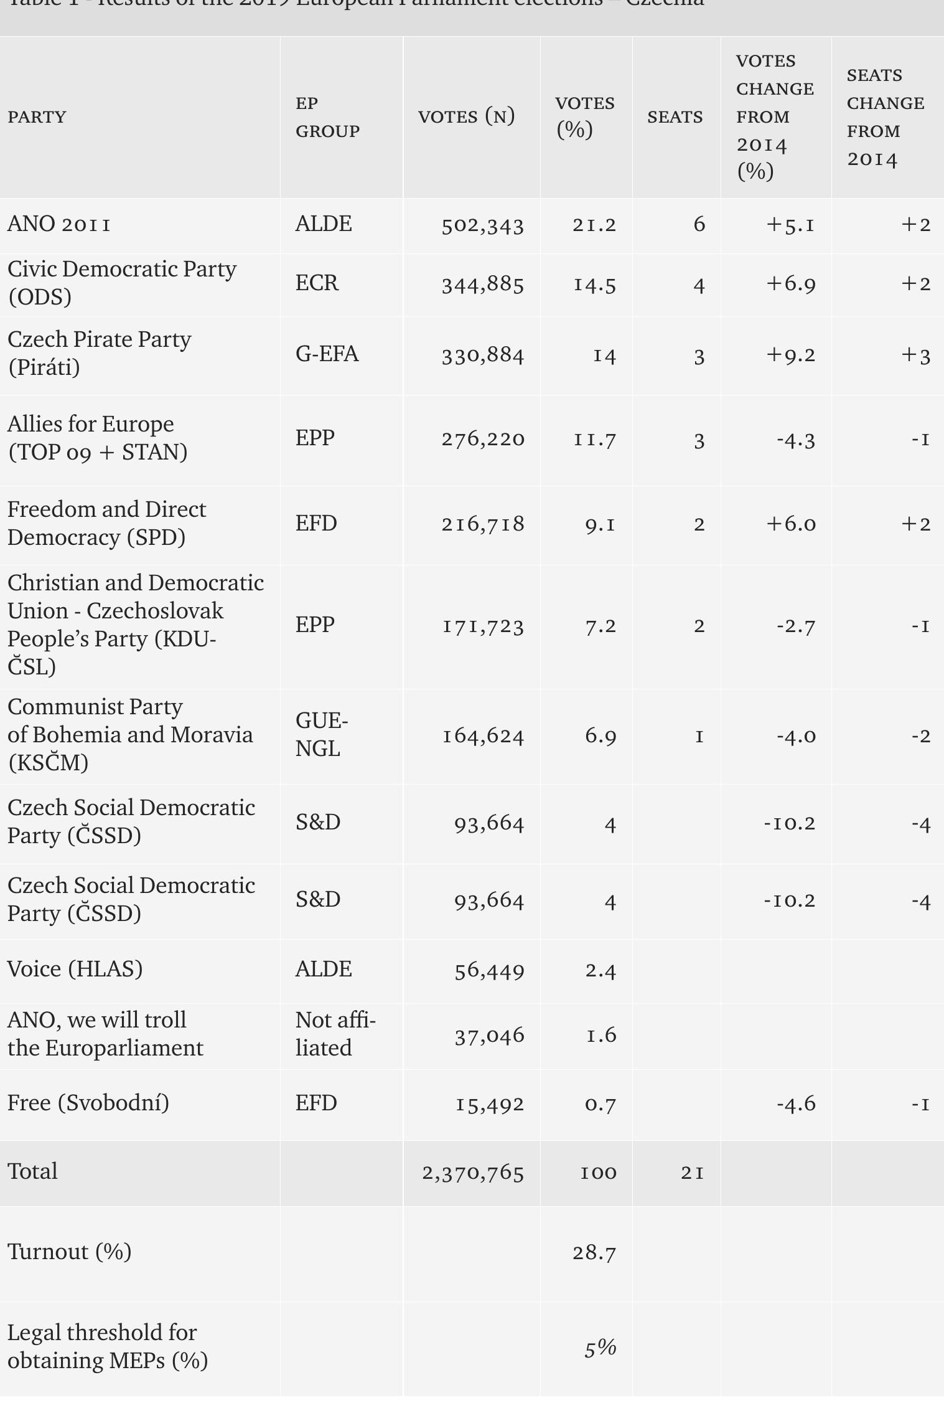Click the total votes value 2,370,765

[x=473, y=1173]
